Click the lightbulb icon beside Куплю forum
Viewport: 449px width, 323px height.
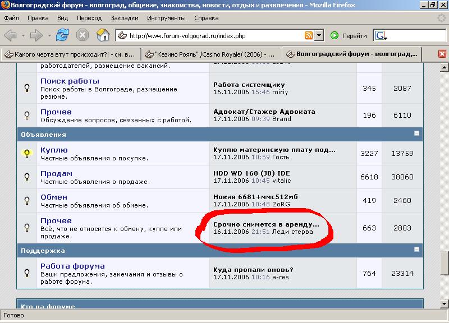pos(26,153)
